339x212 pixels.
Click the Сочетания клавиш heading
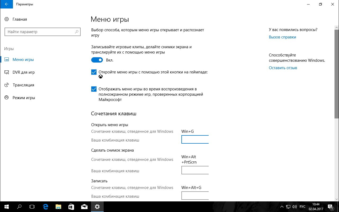coord(114,114)
